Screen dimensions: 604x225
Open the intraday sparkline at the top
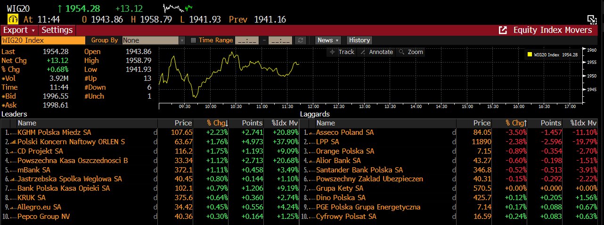click(179, 8)
